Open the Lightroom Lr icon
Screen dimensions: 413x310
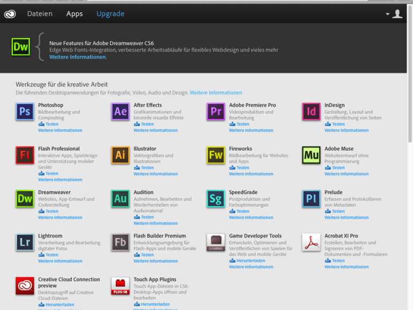click(x=25, y=242)
